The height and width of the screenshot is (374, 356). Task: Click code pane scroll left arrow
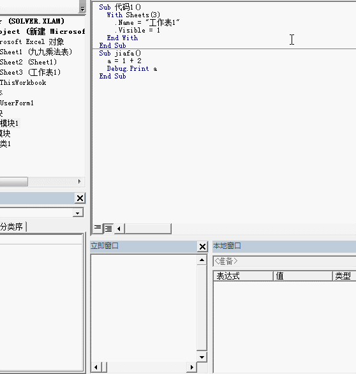[x=119, y=228]
